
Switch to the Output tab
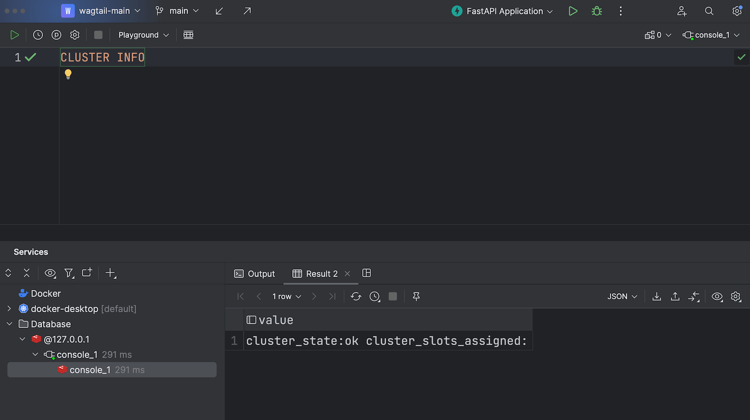click(255, 274)
